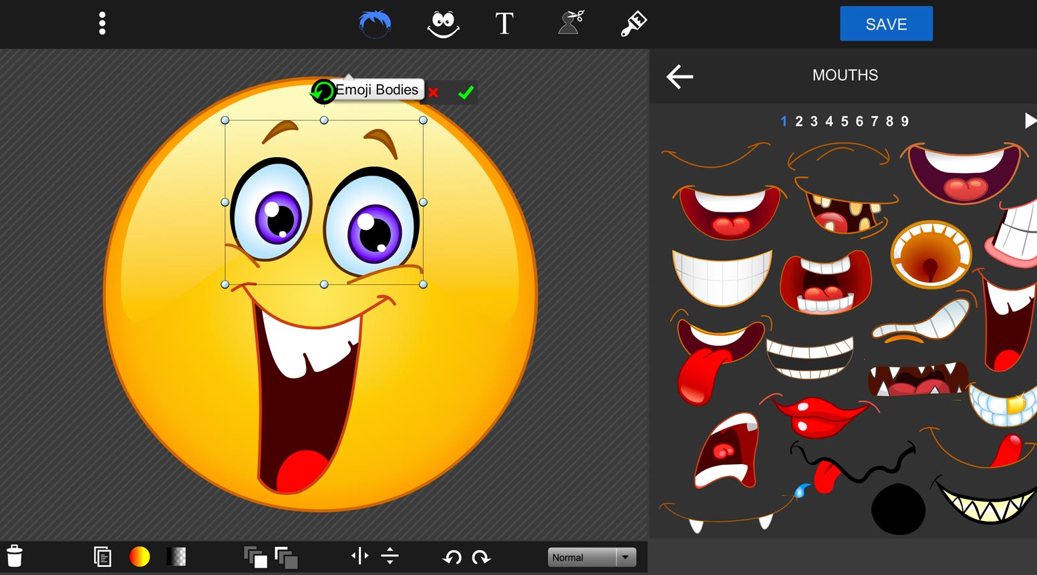Delete selection with the trash icon
The image size is (1037, 575).
coord(15,556)
